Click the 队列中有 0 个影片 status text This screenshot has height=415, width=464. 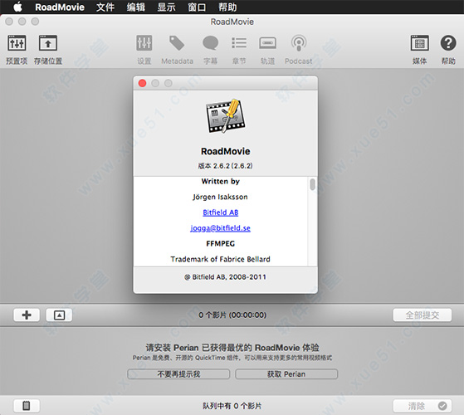point(232,406)
